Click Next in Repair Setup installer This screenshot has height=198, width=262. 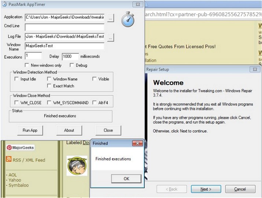206,189
